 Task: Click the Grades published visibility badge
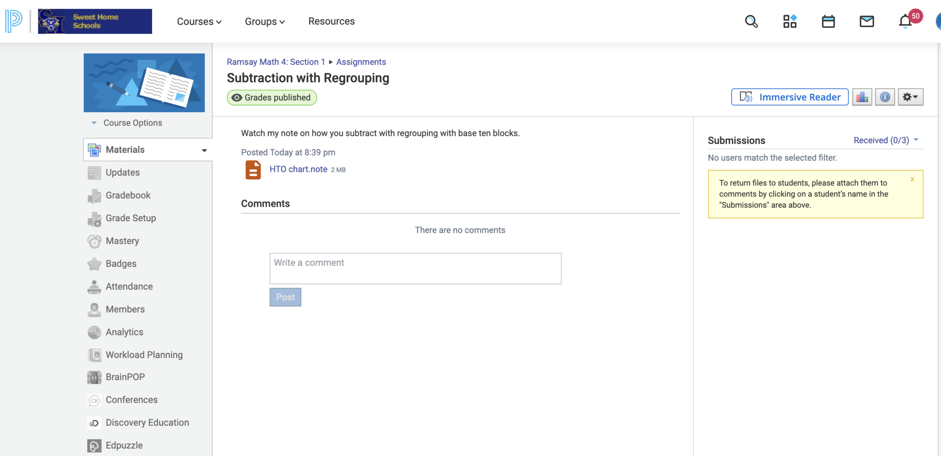point(272,97)
